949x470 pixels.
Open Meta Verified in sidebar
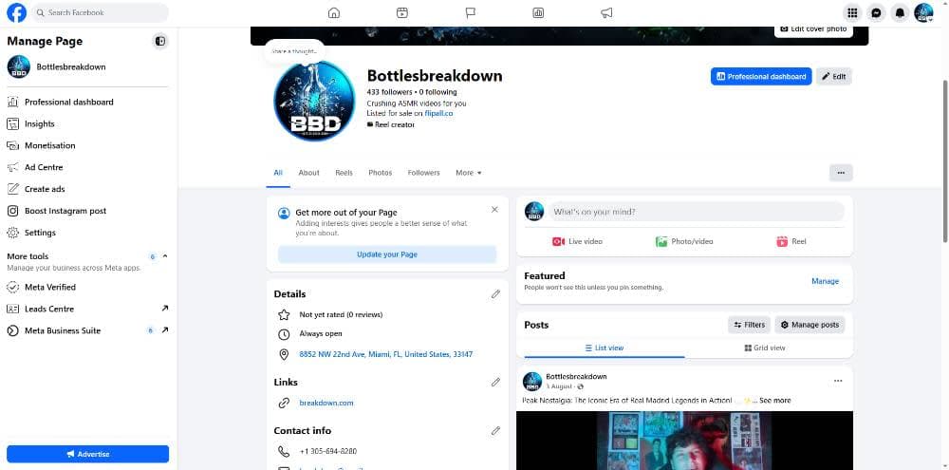coord(87,288)
